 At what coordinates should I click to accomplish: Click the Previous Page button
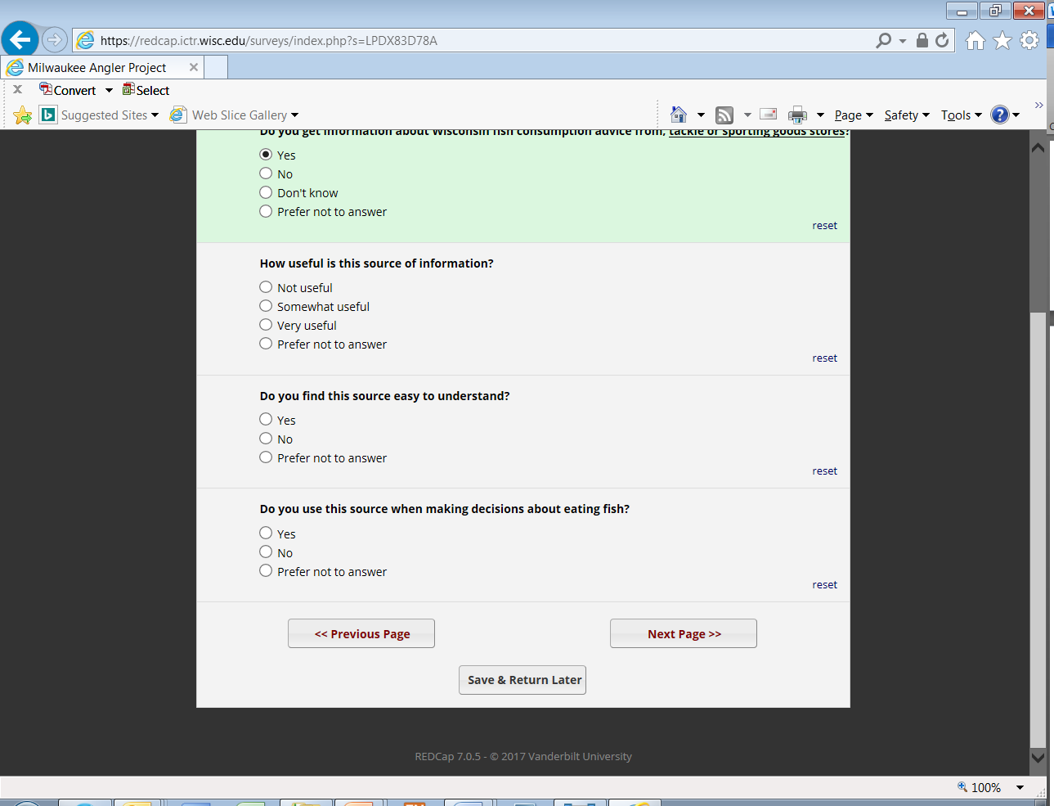[x=361, y=633]
